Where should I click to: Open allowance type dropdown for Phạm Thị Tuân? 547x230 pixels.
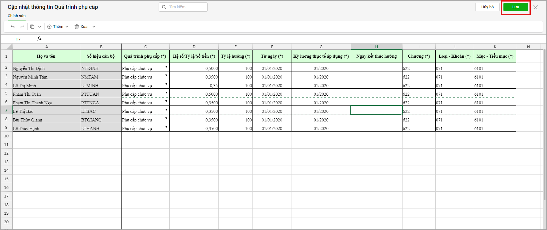coord(166,93)
